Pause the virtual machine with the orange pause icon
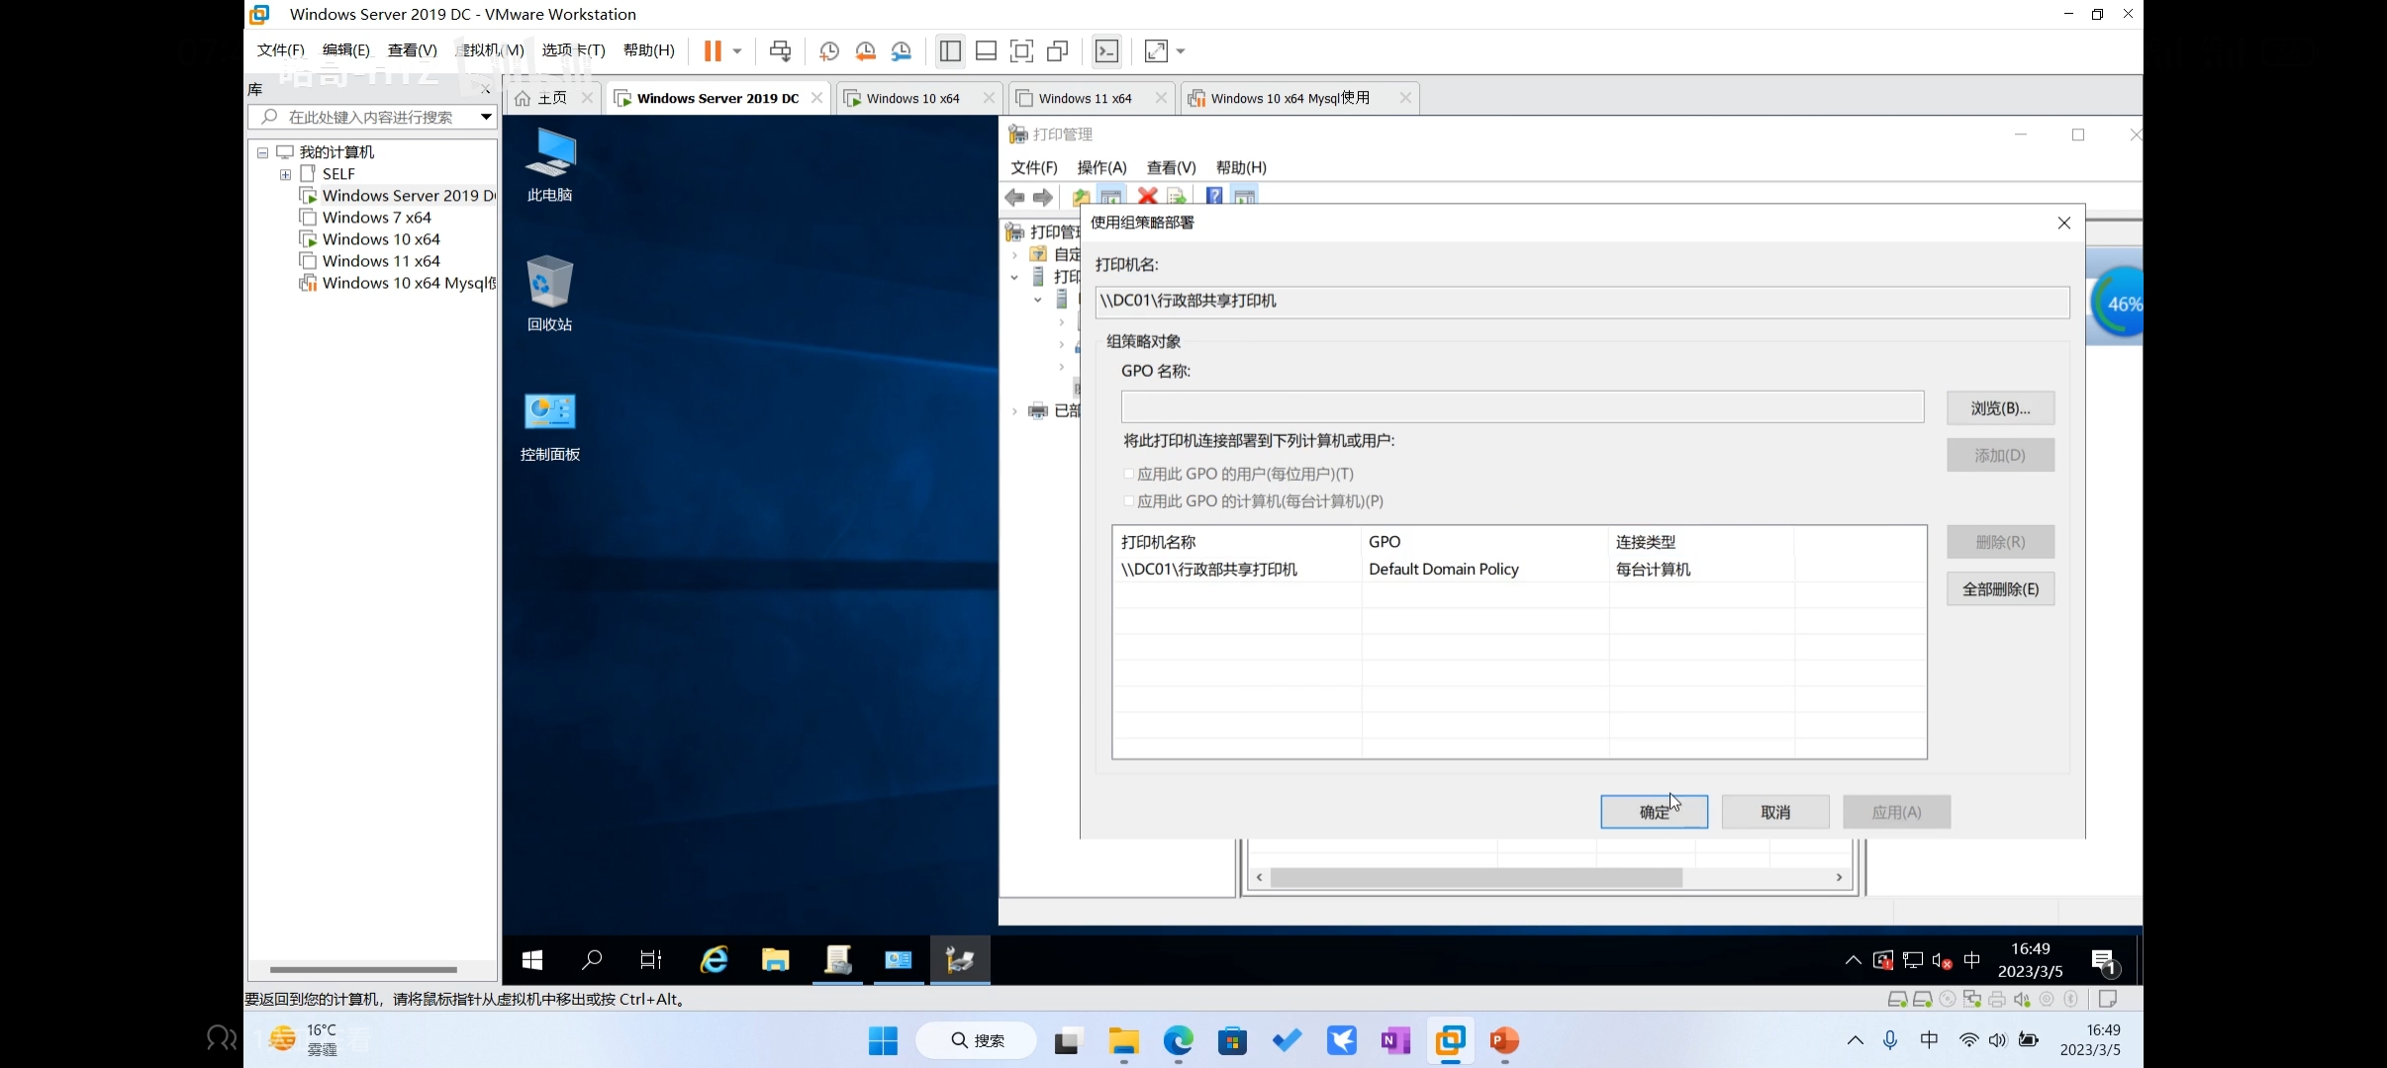This screenshot has height=1068, width=2387. coord(712,50)
